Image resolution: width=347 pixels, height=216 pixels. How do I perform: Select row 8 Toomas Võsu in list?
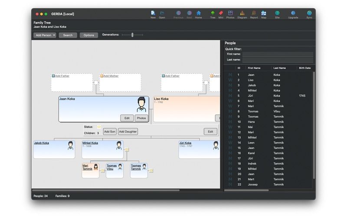pos(268,111)
